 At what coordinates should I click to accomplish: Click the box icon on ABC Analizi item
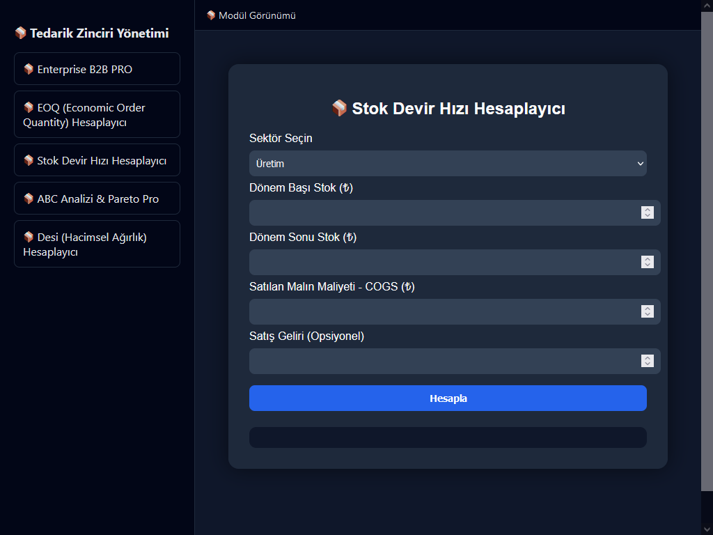click(x=29, y=199)
